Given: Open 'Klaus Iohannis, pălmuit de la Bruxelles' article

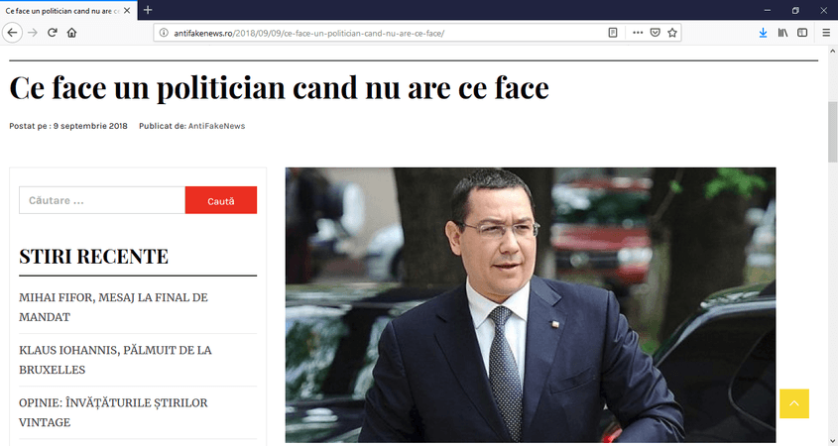Looking at the screenshot, I should click(115, 360).
